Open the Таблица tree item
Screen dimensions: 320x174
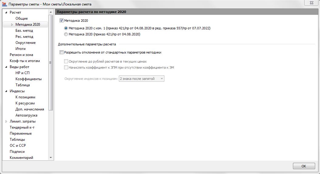[22, 85]
